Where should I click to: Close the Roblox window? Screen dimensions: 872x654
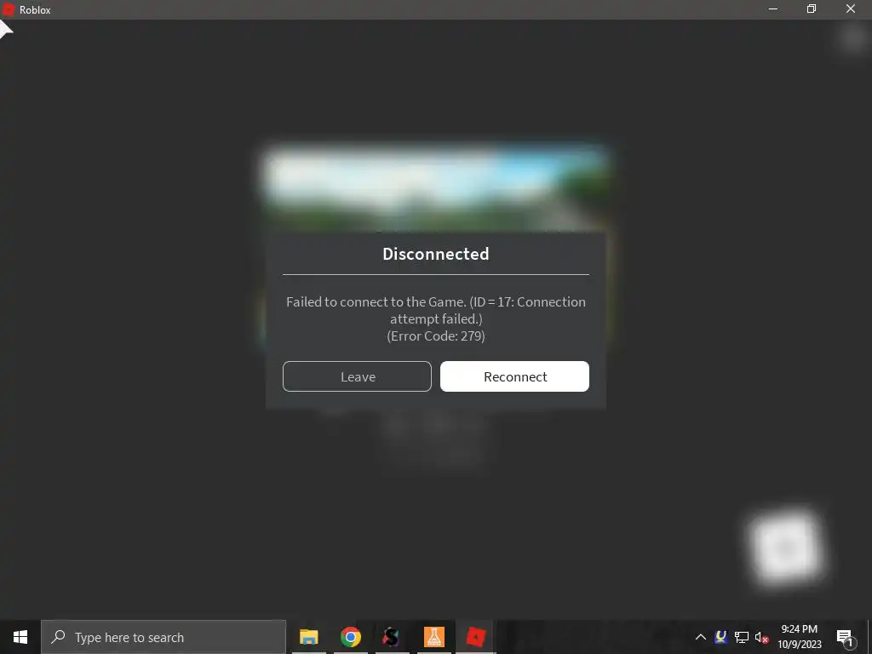851,9
